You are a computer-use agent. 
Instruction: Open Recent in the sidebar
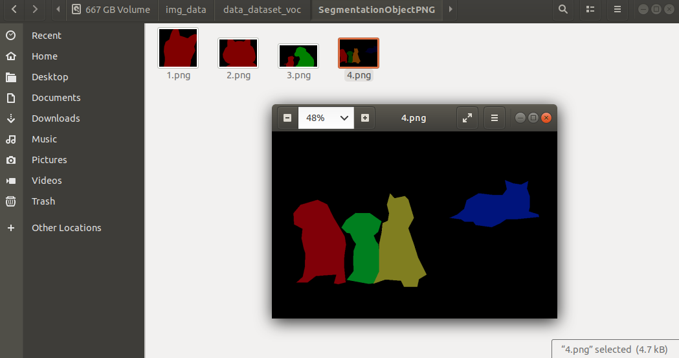click(47, 36)
